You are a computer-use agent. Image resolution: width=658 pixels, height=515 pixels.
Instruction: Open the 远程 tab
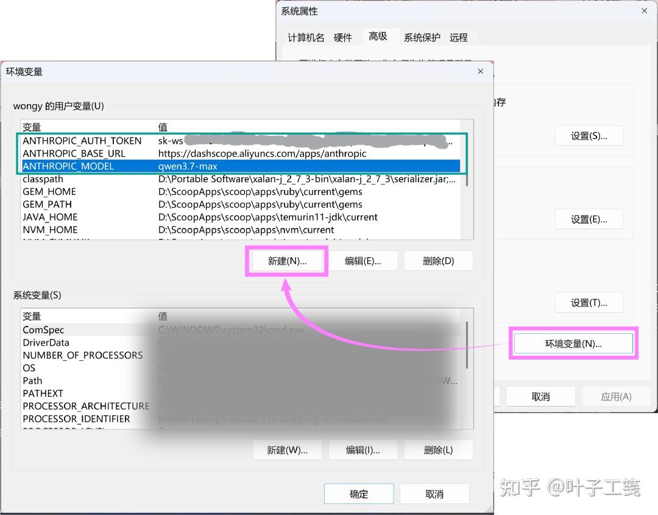tap(458, 38)
